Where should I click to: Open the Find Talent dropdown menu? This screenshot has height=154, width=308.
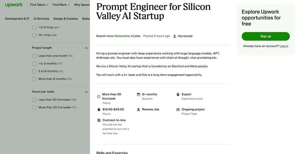39,5
